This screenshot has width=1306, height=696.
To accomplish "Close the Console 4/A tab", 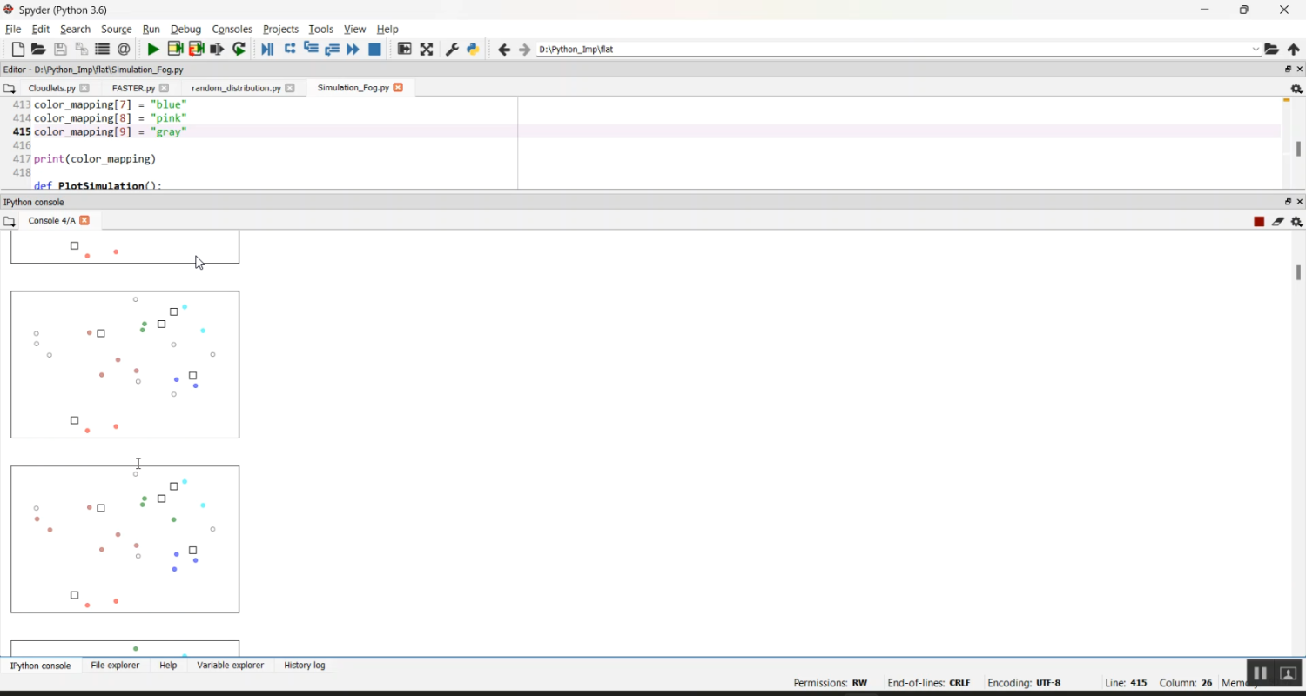I will (84, 221).
